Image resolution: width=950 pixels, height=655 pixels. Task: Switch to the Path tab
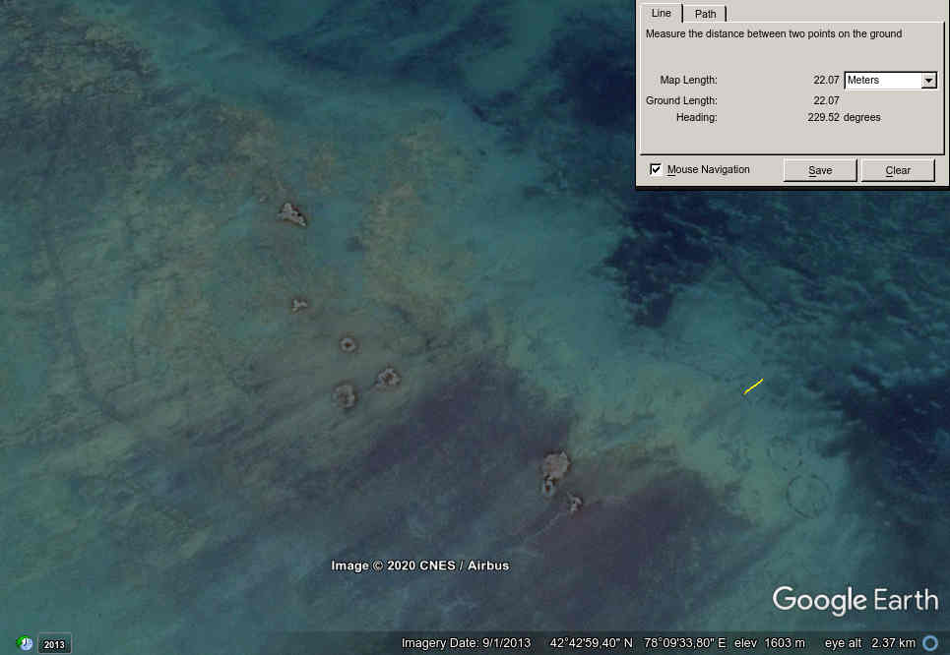[705, 14]
